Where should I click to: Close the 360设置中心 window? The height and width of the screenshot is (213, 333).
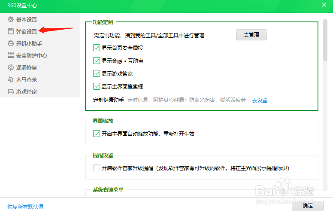coord(324,5)
